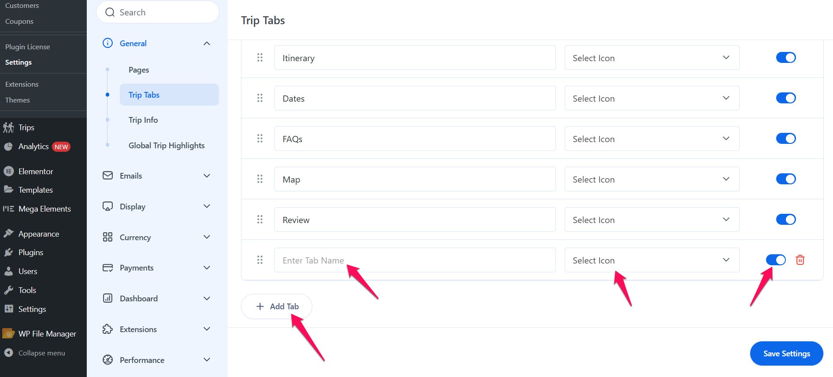The width and height of the screenshot is (833, 377).
Task: Open Global Trip Highlights settings
Action: [x=166, y=145]
